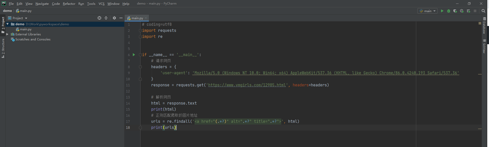This screenshot has width=489, height=147.
Task: Toggle the Structure side tab
Action: tap(3, 48)
